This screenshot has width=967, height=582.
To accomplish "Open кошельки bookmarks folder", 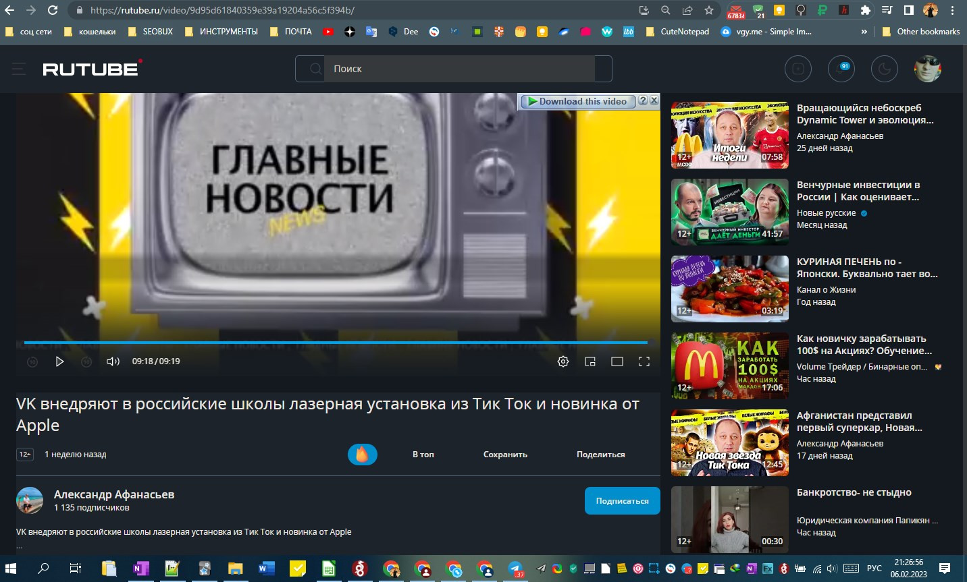I will pyautogui.click(x=90, y=32).
